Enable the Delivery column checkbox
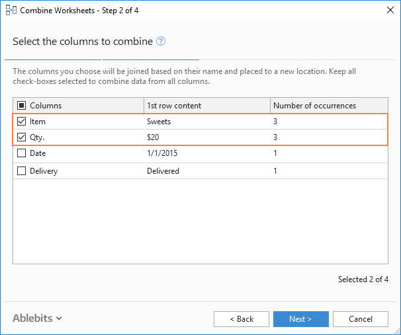The image size is (401, 335). tap(21, 171)
